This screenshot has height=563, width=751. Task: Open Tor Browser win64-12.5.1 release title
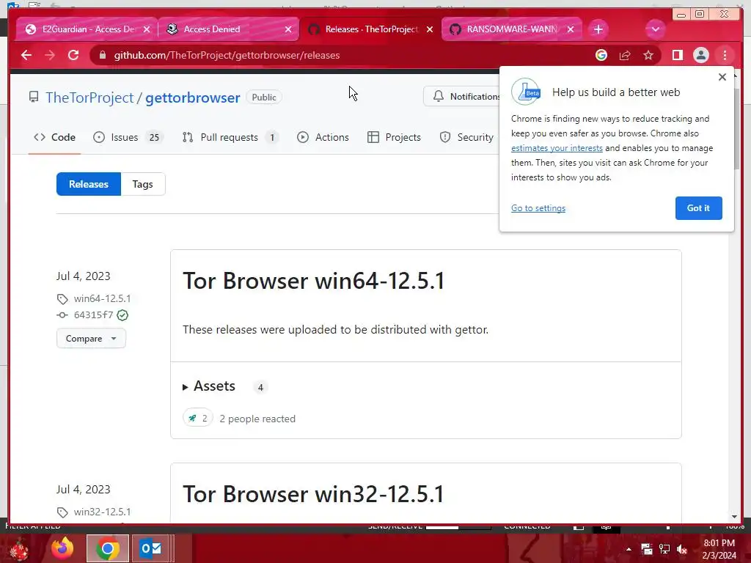(x=314, y=281)
